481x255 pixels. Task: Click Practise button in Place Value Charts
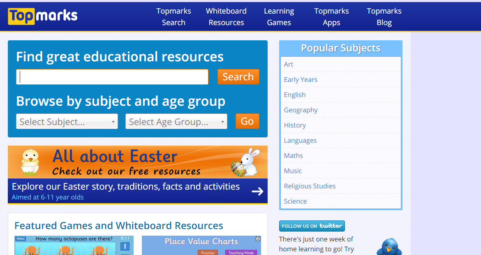point(208,253)
